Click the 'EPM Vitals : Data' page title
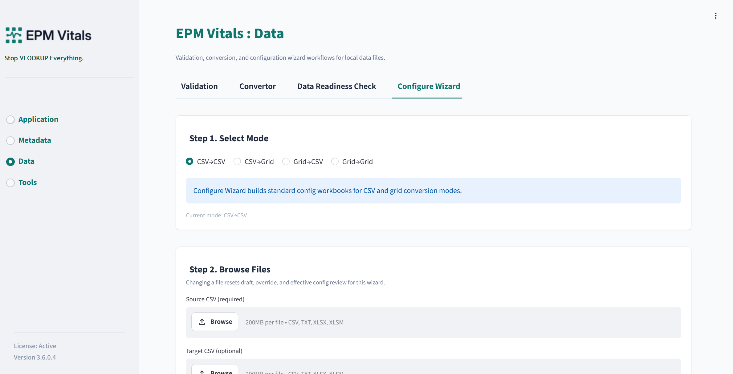 tap(230, 33)
